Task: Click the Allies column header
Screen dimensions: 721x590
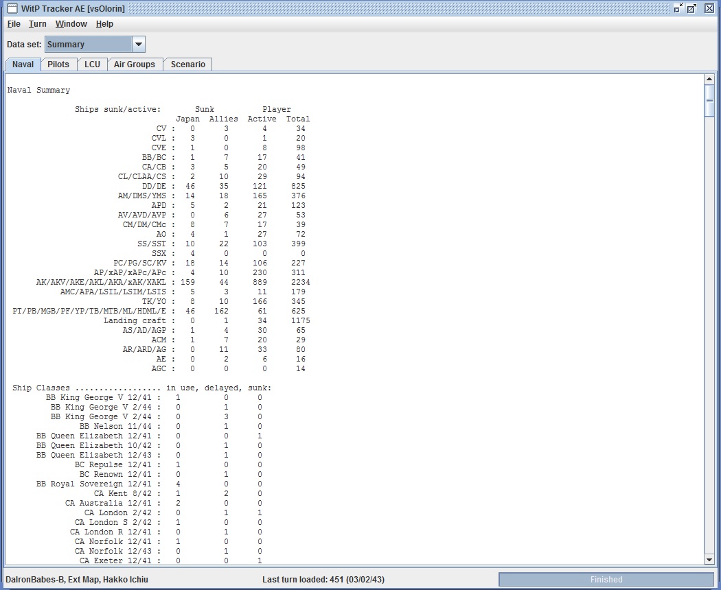Action: tap(223, 119)
